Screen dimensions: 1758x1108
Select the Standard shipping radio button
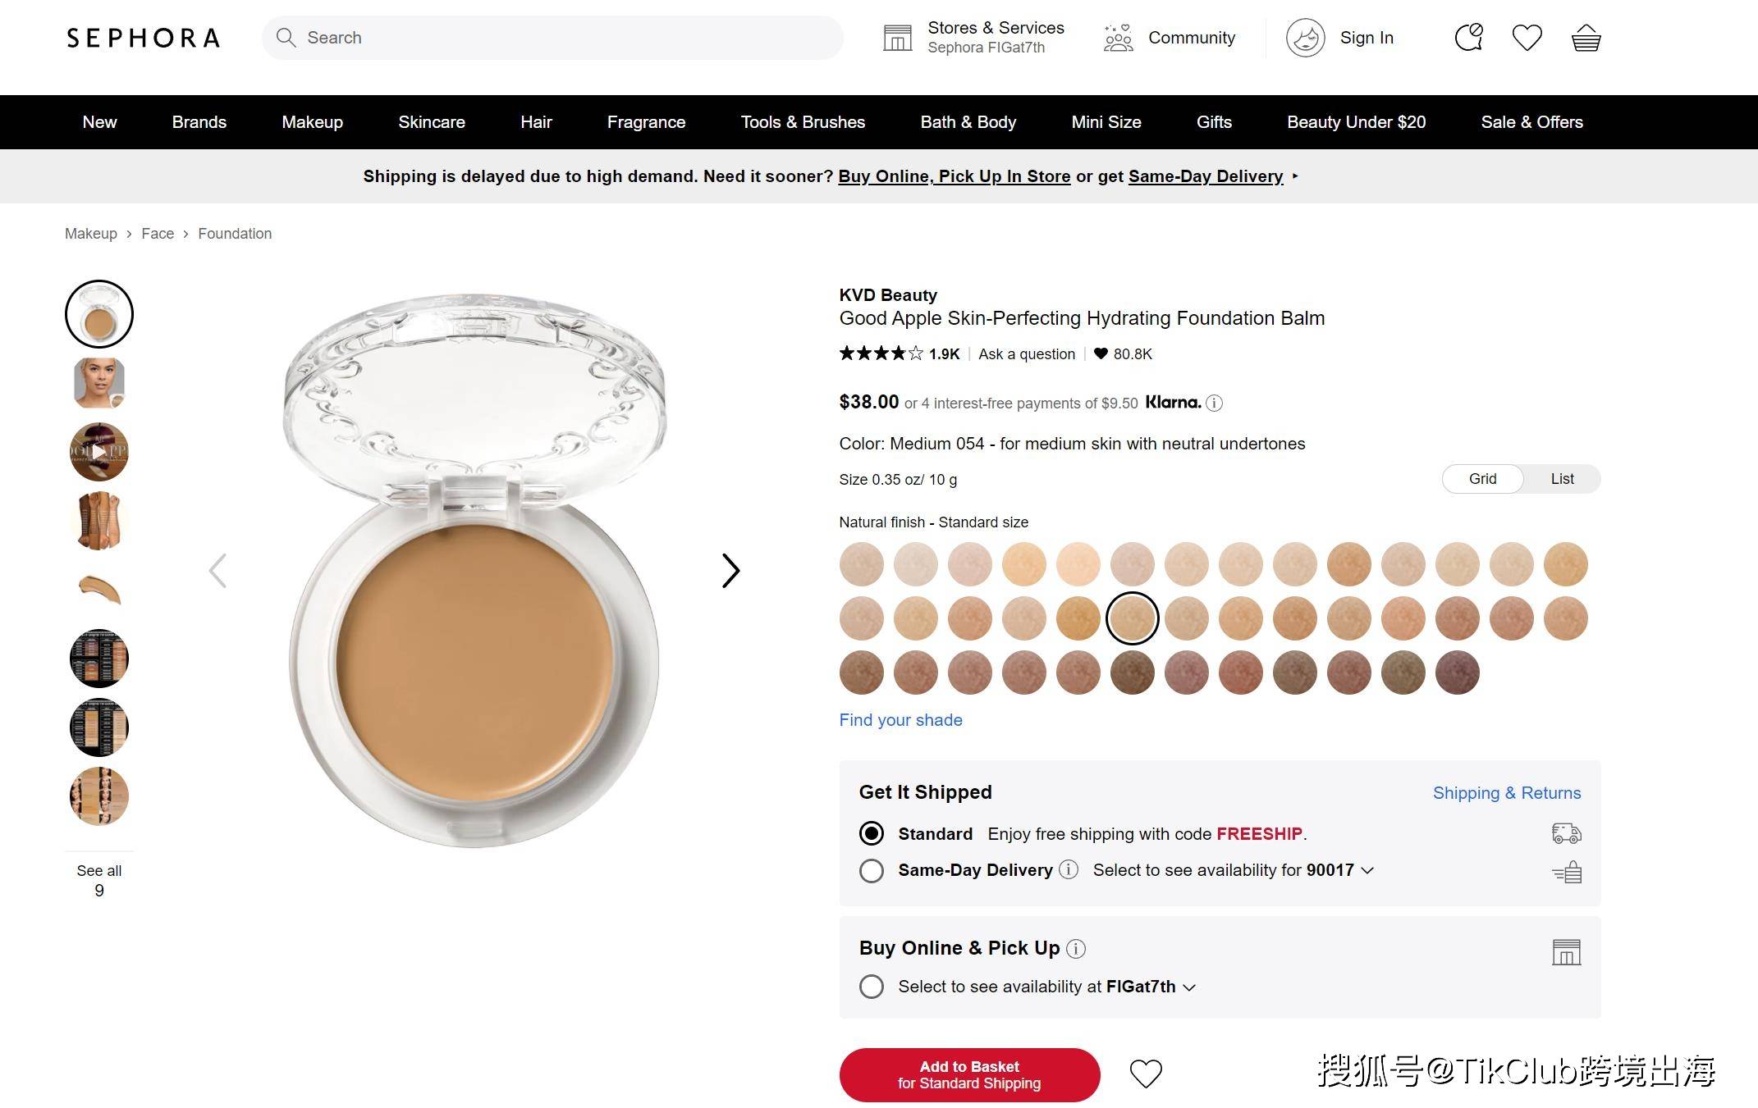[x=872, y=833]
